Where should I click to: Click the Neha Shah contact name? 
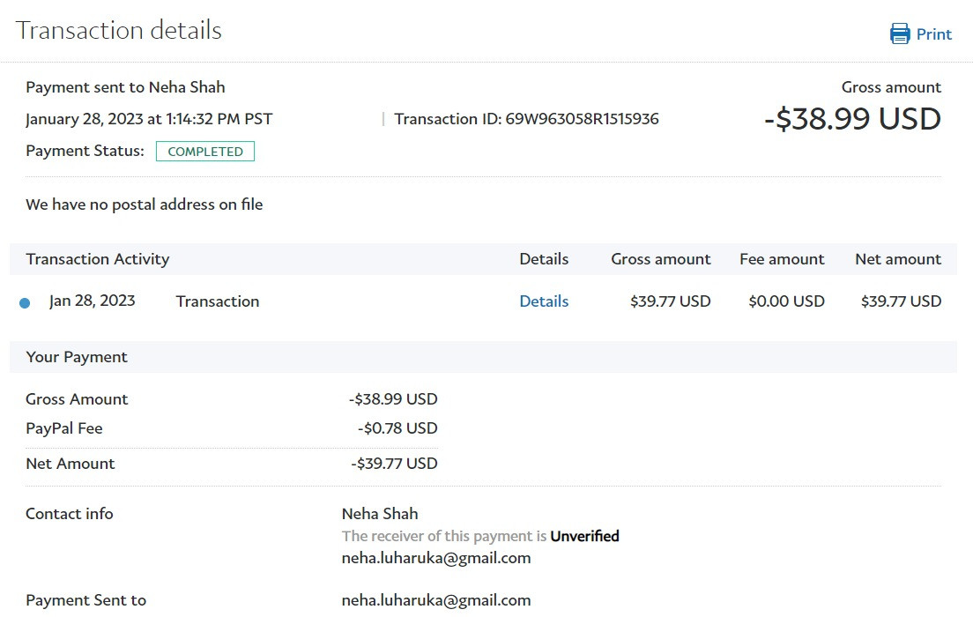[380, 514]
